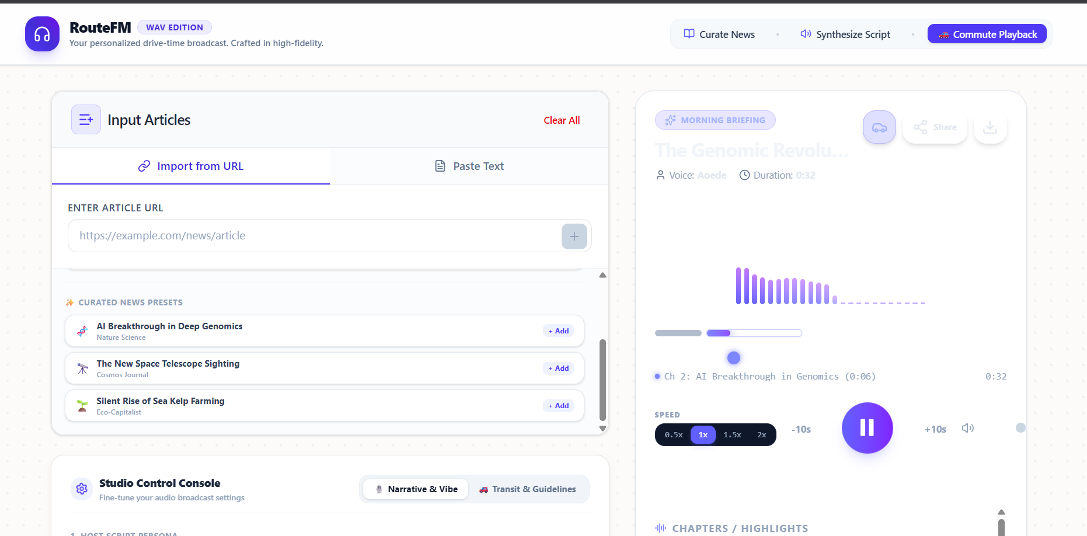
Task: Click the WAV EDITION badge
Action: point(175,27)
